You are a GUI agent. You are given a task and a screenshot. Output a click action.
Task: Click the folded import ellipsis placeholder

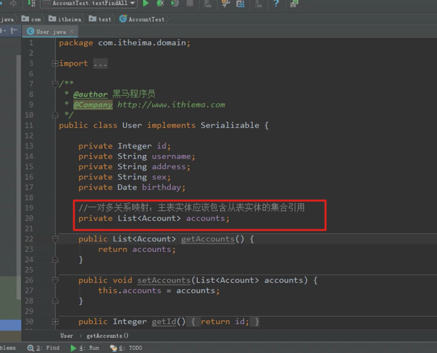coord(100,64)
